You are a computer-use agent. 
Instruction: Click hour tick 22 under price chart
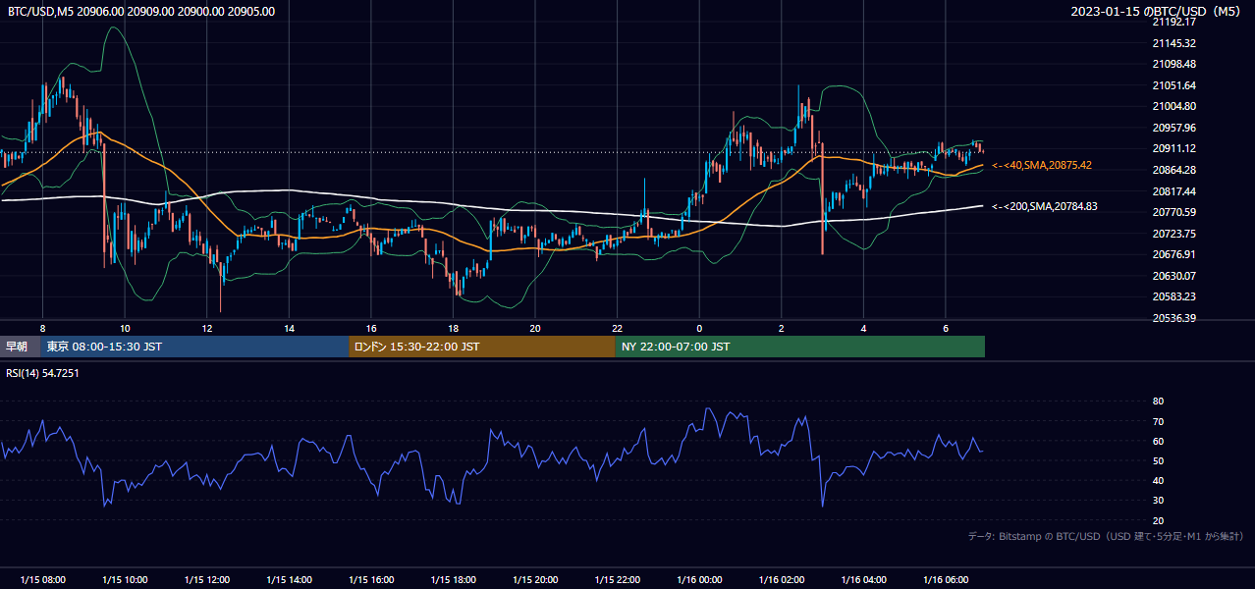(617, 328)
